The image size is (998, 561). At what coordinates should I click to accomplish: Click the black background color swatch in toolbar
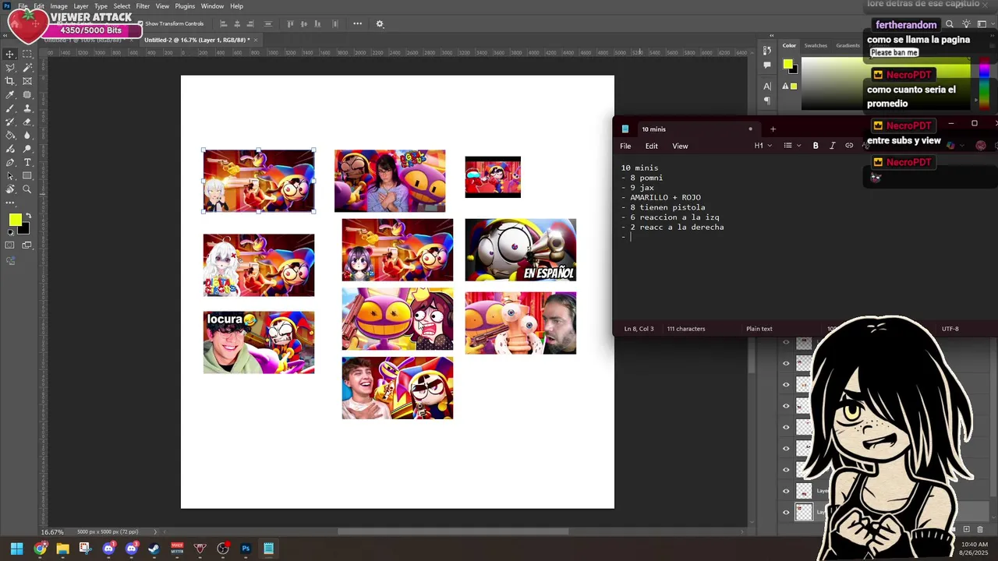[x=26, y=230]
